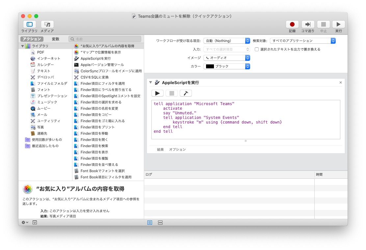This screenshot has width=366, height=250.
Task: Switch to the 変数 tab
Action: (56, 39)
